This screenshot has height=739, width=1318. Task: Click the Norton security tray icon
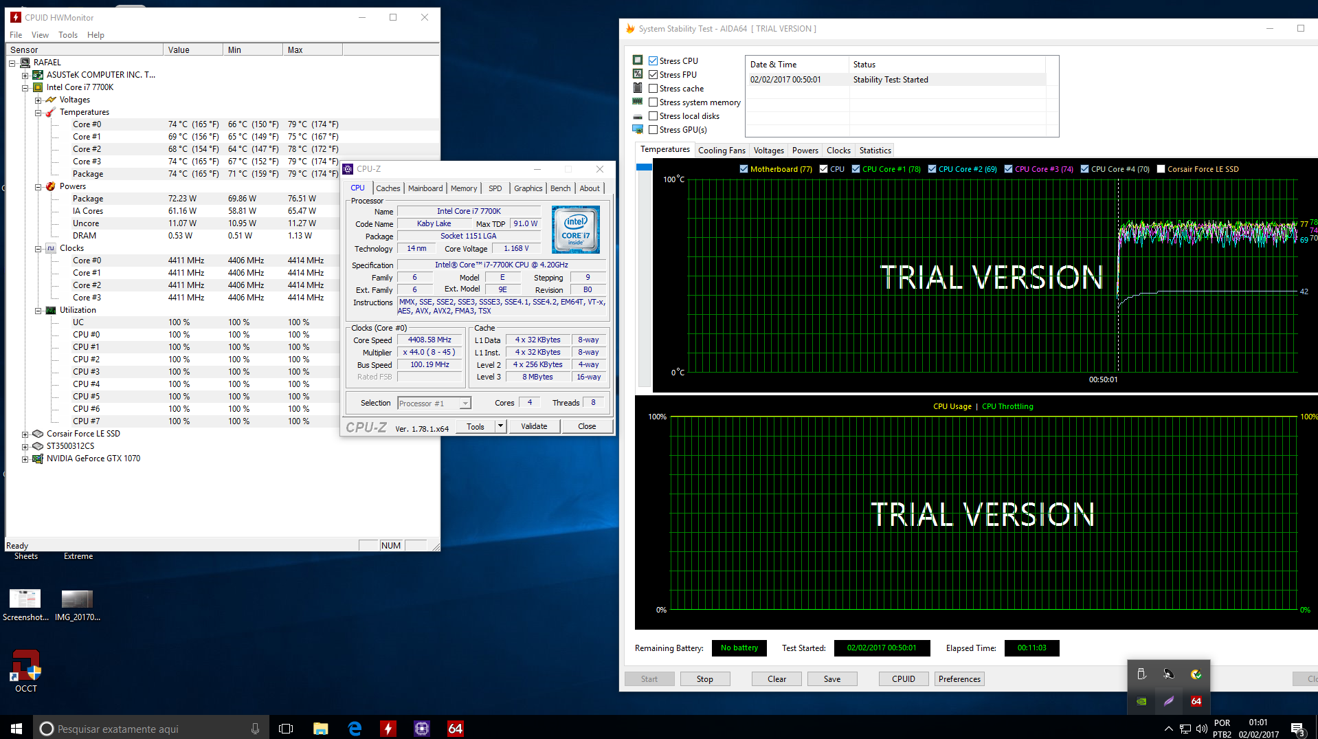pyautogui.click(x=1196, y=674)
